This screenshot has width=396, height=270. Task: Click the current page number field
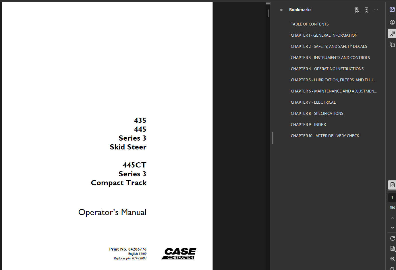[392, 198]
